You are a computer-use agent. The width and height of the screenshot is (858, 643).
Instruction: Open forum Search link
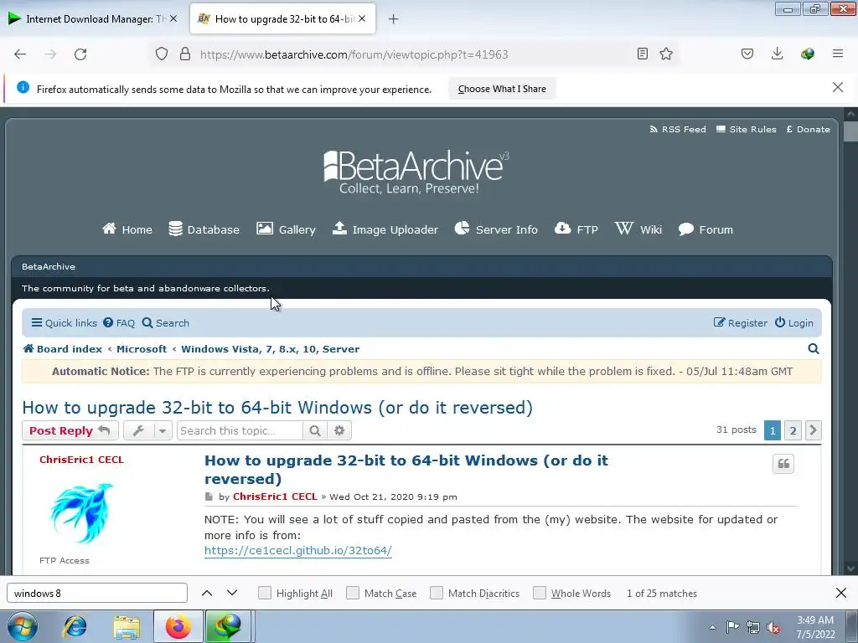166,323
